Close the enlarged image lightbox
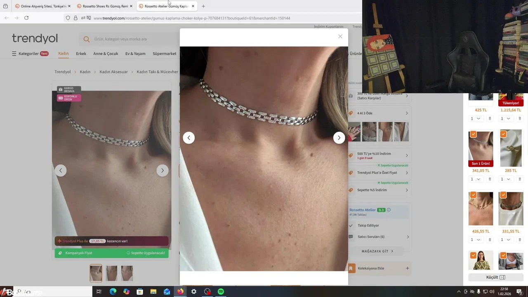 (x=340, y=36)
